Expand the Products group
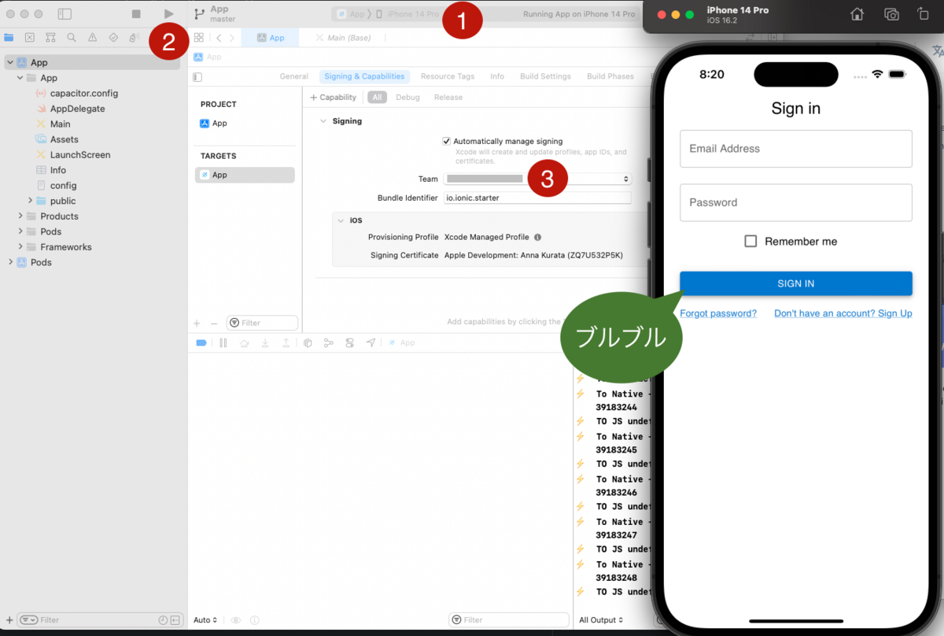This screenshot has height=636, width=944. 20,216
